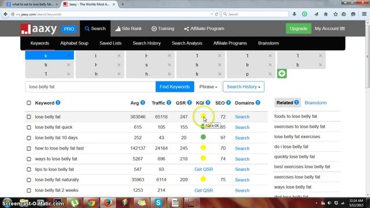Check 'lose belly fat quick' checkbox

[x=29, y=127]
